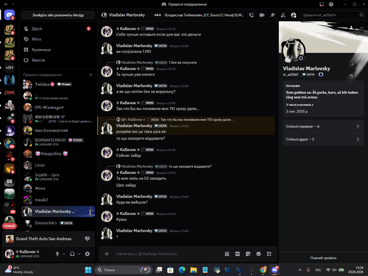Expand output device options arrow next to headphones
The height and width of the screenshot is (276, 368).
(79, 254)
